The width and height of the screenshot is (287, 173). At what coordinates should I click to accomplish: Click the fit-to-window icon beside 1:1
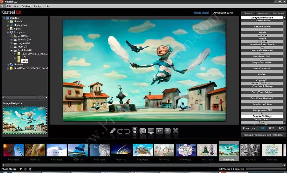tap(168, 131)
